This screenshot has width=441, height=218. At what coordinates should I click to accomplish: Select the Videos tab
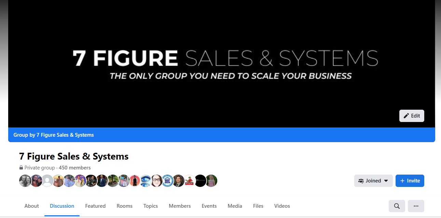point(282,206)
